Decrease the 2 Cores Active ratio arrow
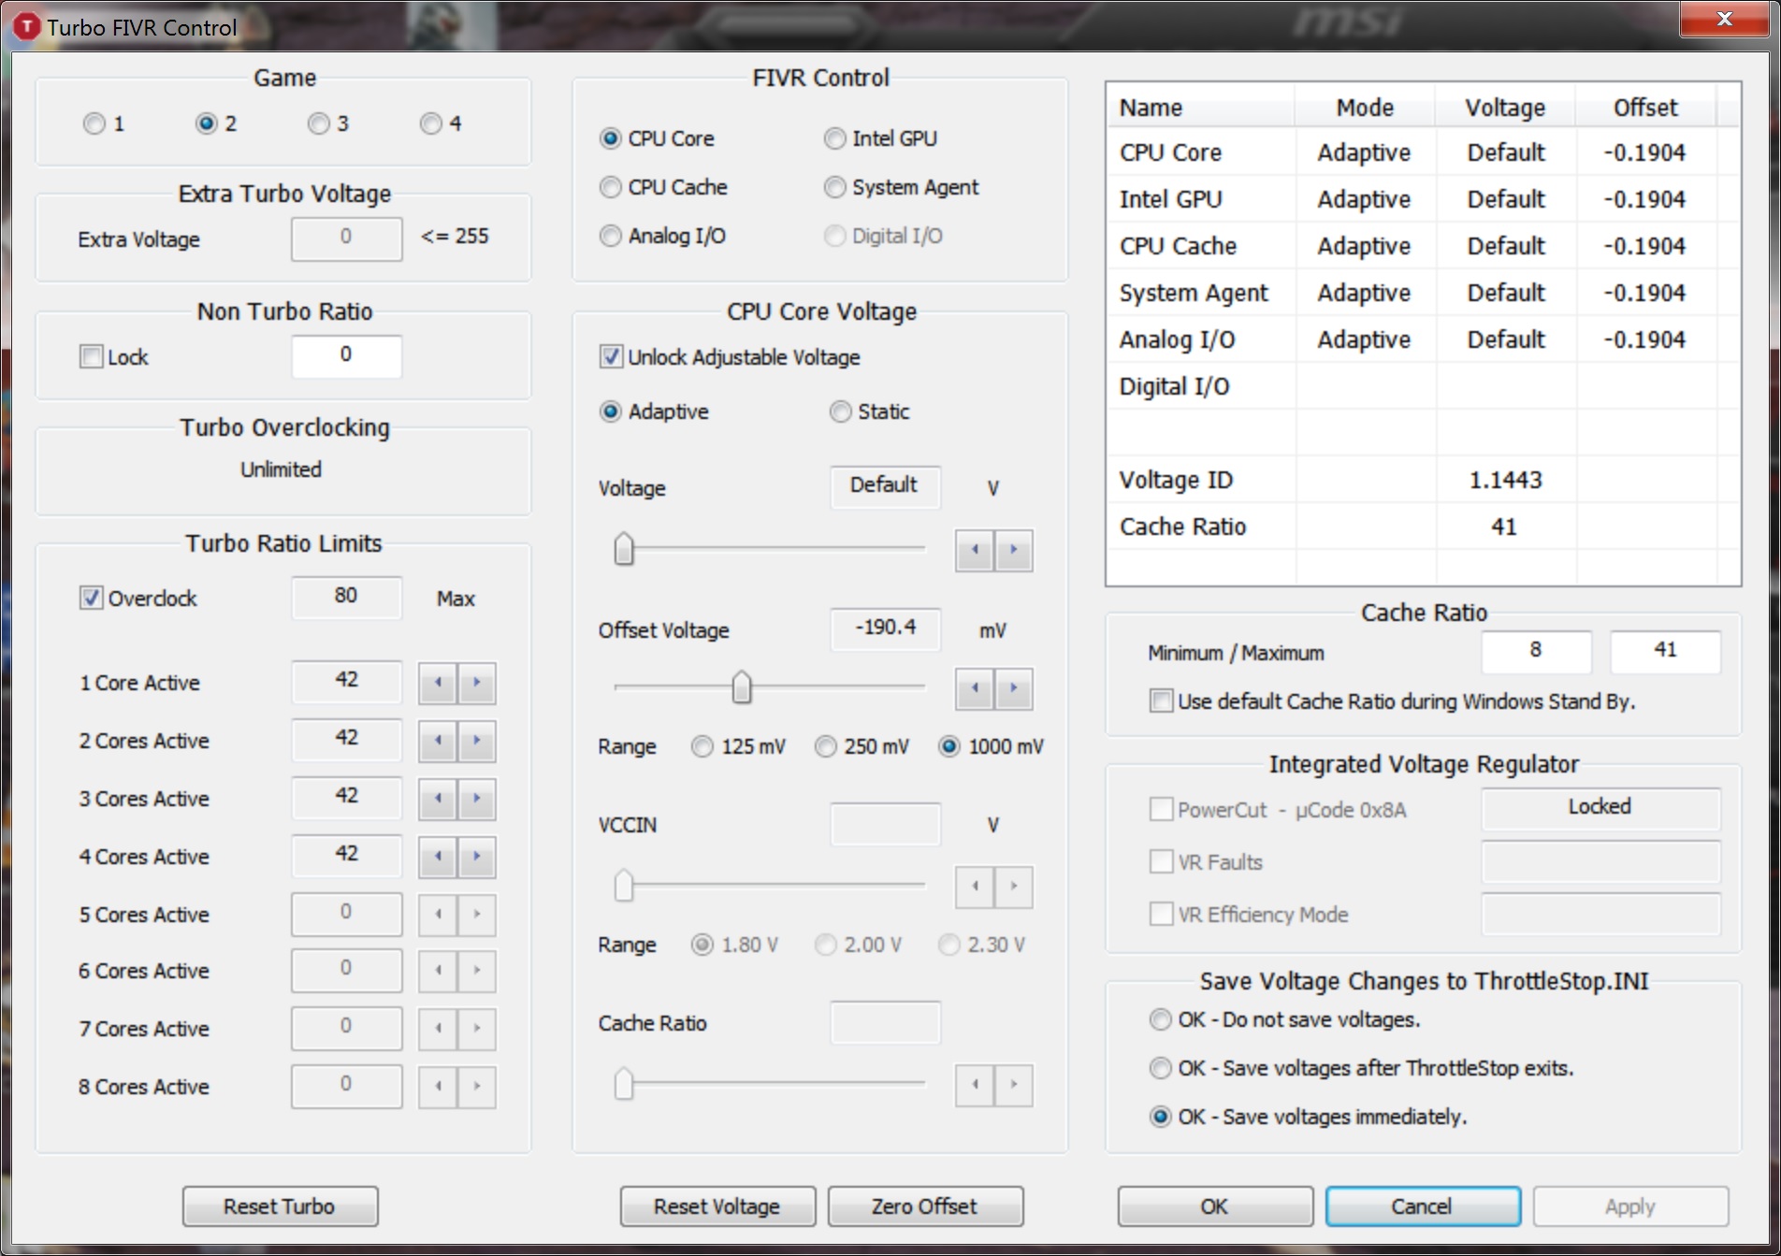 pyautogui.click(x=438, y=741)
